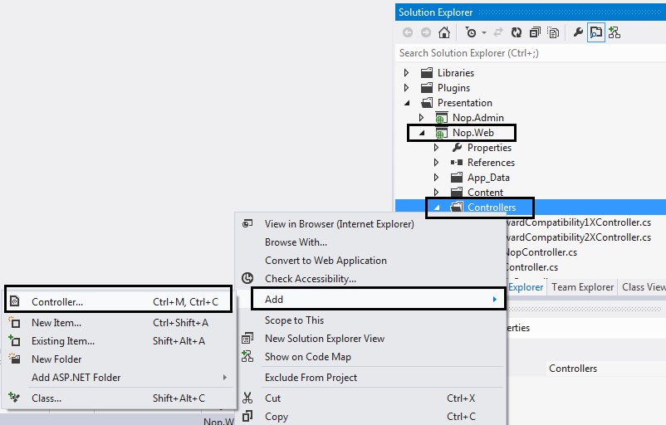Select the App_Data folder
Image resolution: width=666 pixels, height=425 pixels.
(487, 178)
